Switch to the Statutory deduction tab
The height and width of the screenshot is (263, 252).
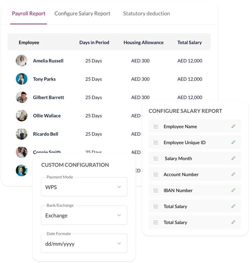(146, 13)
